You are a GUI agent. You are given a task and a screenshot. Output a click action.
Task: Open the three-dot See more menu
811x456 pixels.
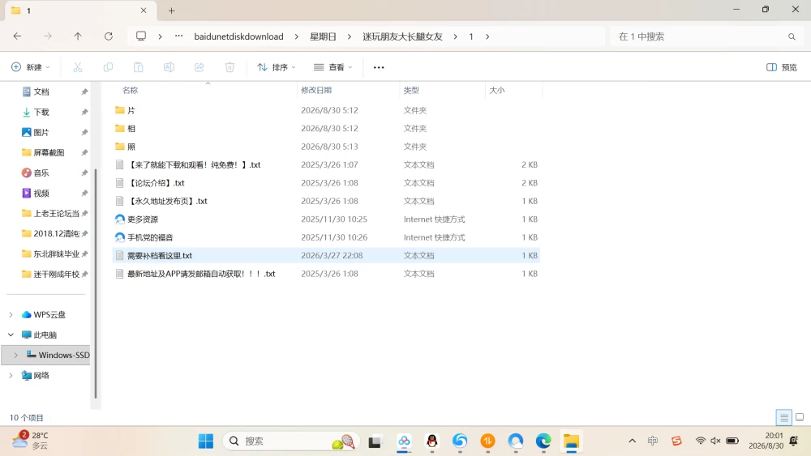(x=379, y=67)
